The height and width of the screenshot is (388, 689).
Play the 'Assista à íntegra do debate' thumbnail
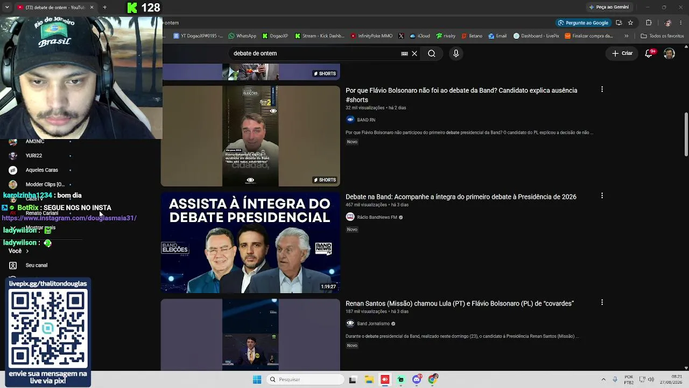(250, 242)
